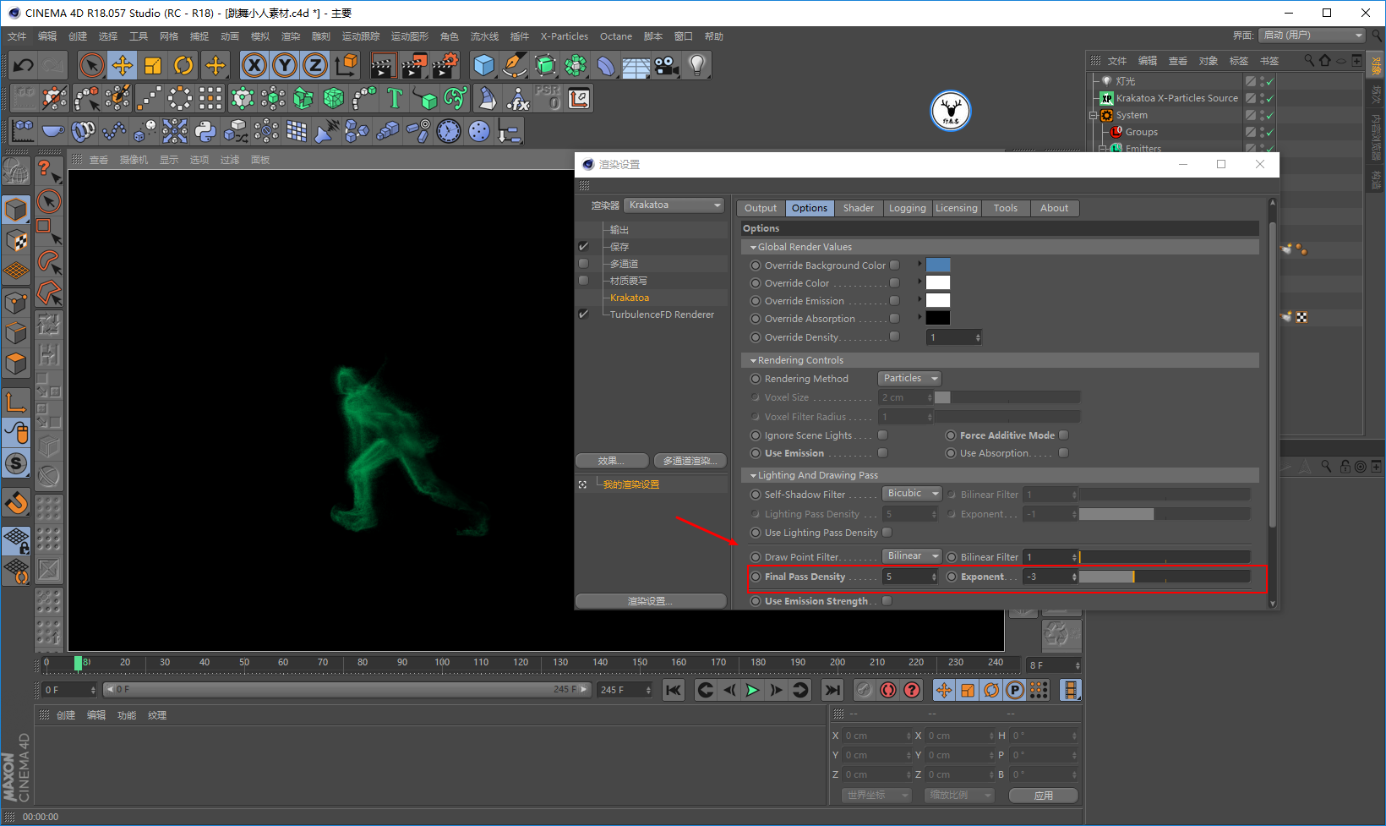Image resolution: width=1386 pixels, height=826 pixels.
Task: Switch to the Shader tab
Action: pyautogui.click(x=859, y=208)
